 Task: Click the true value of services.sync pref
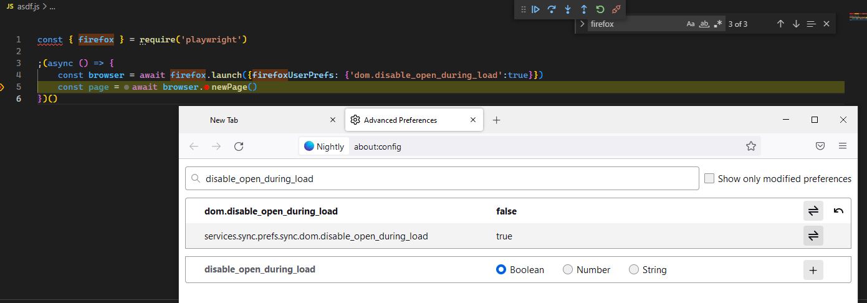coord(504,236)
